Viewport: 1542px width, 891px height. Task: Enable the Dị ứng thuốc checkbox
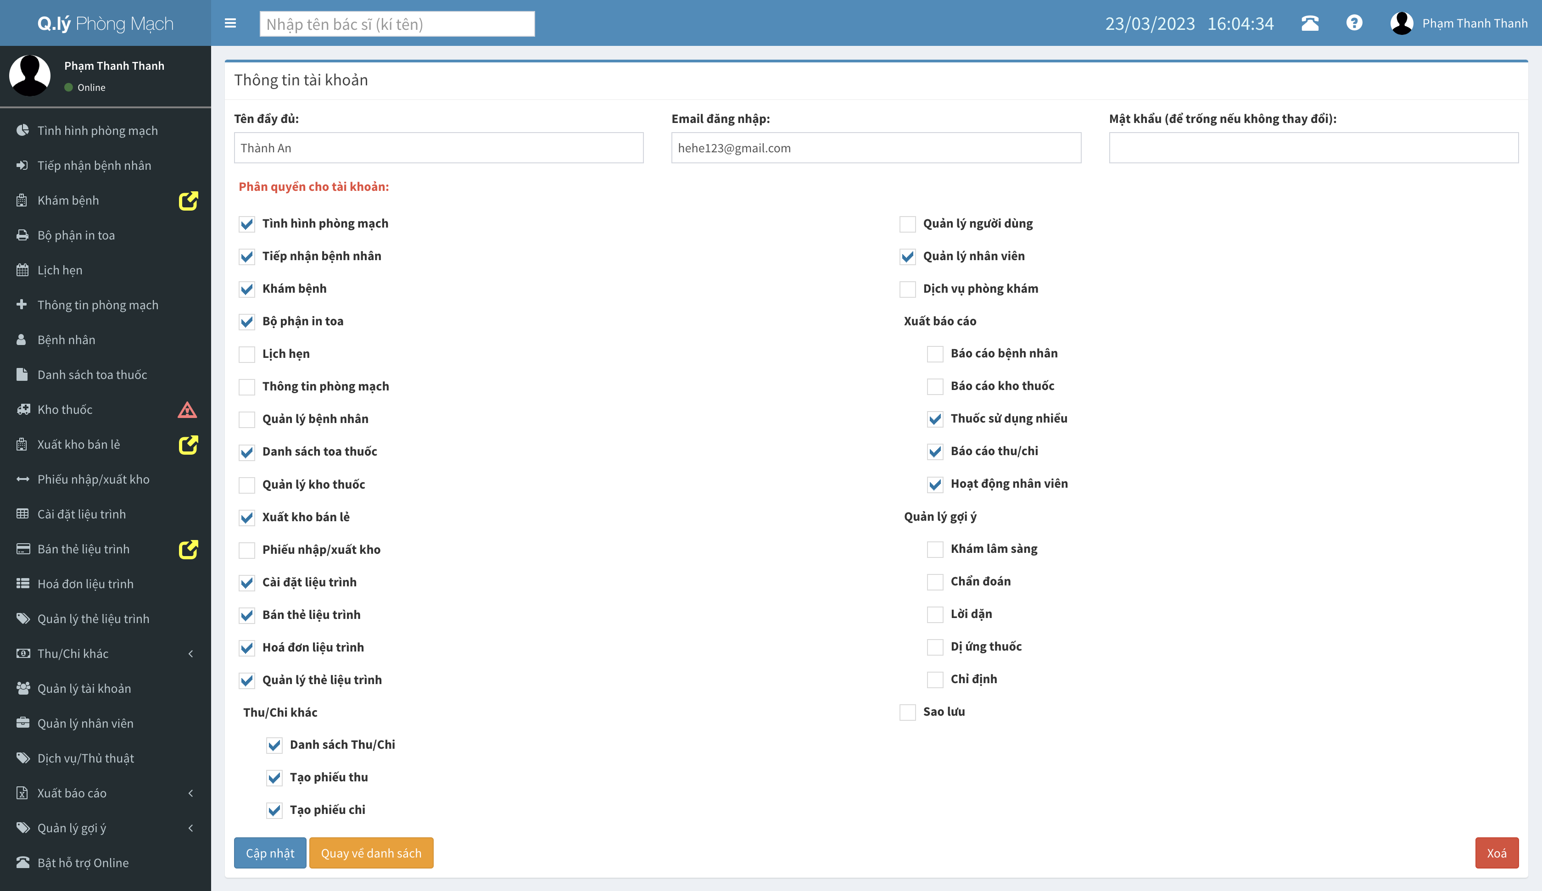tap(935, 647)
